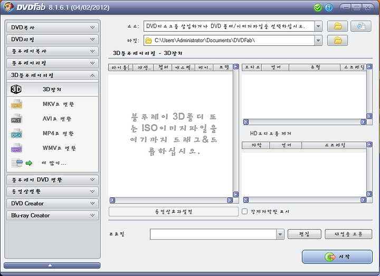The height and width of the screenshot is (276, 380).
Task: Open the More modes entry
Action: 53,163
